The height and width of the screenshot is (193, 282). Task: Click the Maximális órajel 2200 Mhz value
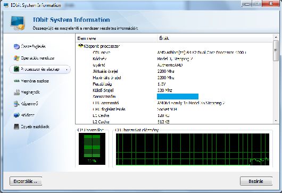click(165, 78)
